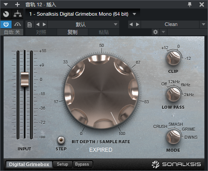Select next program before Clean
Image resolution: width=208 pixels, height=171 pixels.
click(137, 24)
